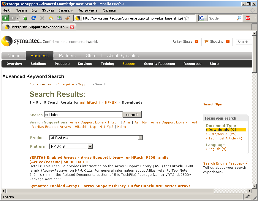Screen dimensions: 258x201
Task: Expand the Product dropdown showing All Products
Action: click(x=96, y=138)
